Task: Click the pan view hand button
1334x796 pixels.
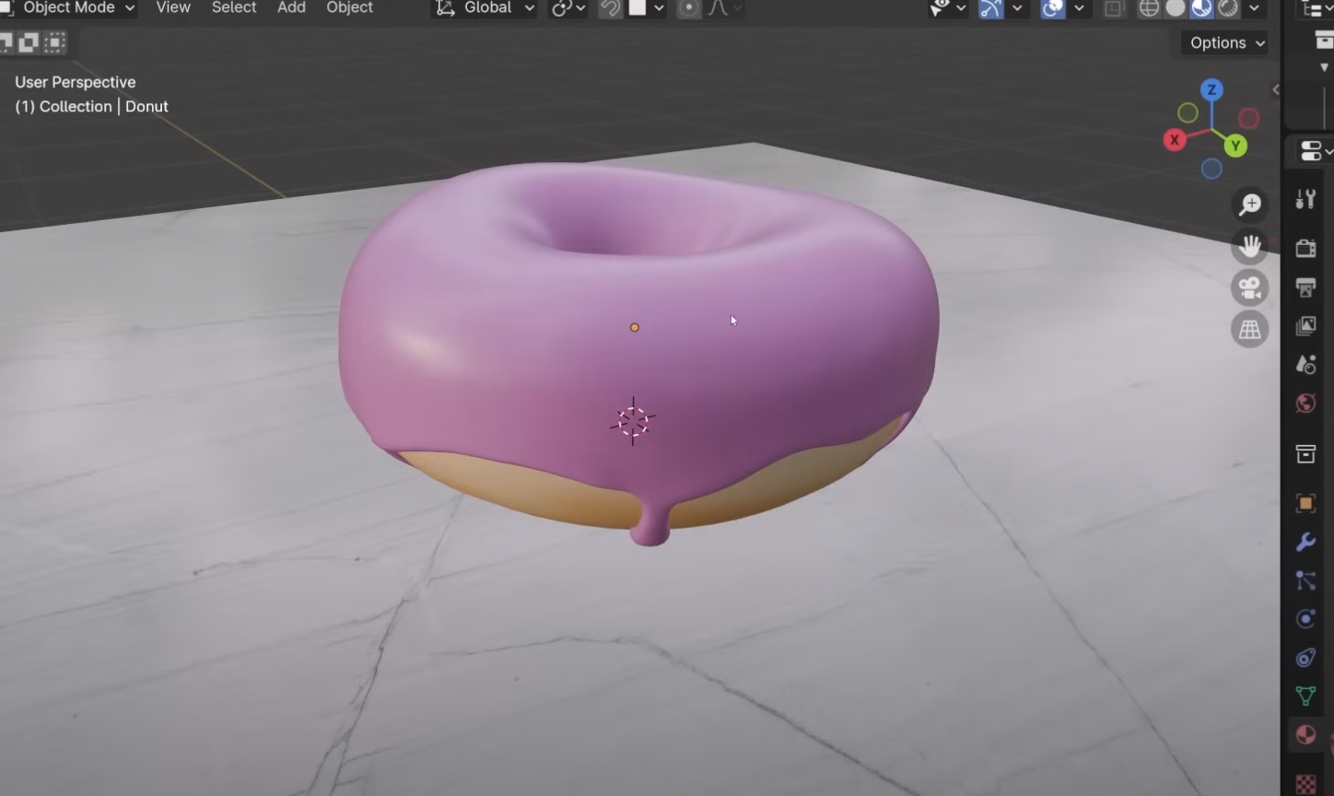Action: 1250,246
